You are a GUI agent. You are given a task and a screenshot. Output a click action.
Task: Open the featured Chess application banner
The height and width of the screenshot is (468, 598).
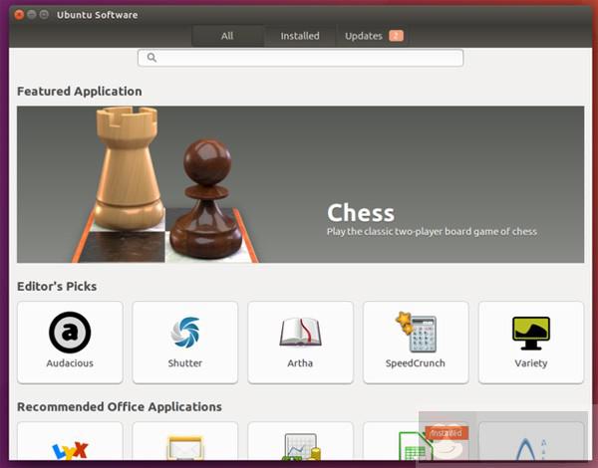coord(301,184)
